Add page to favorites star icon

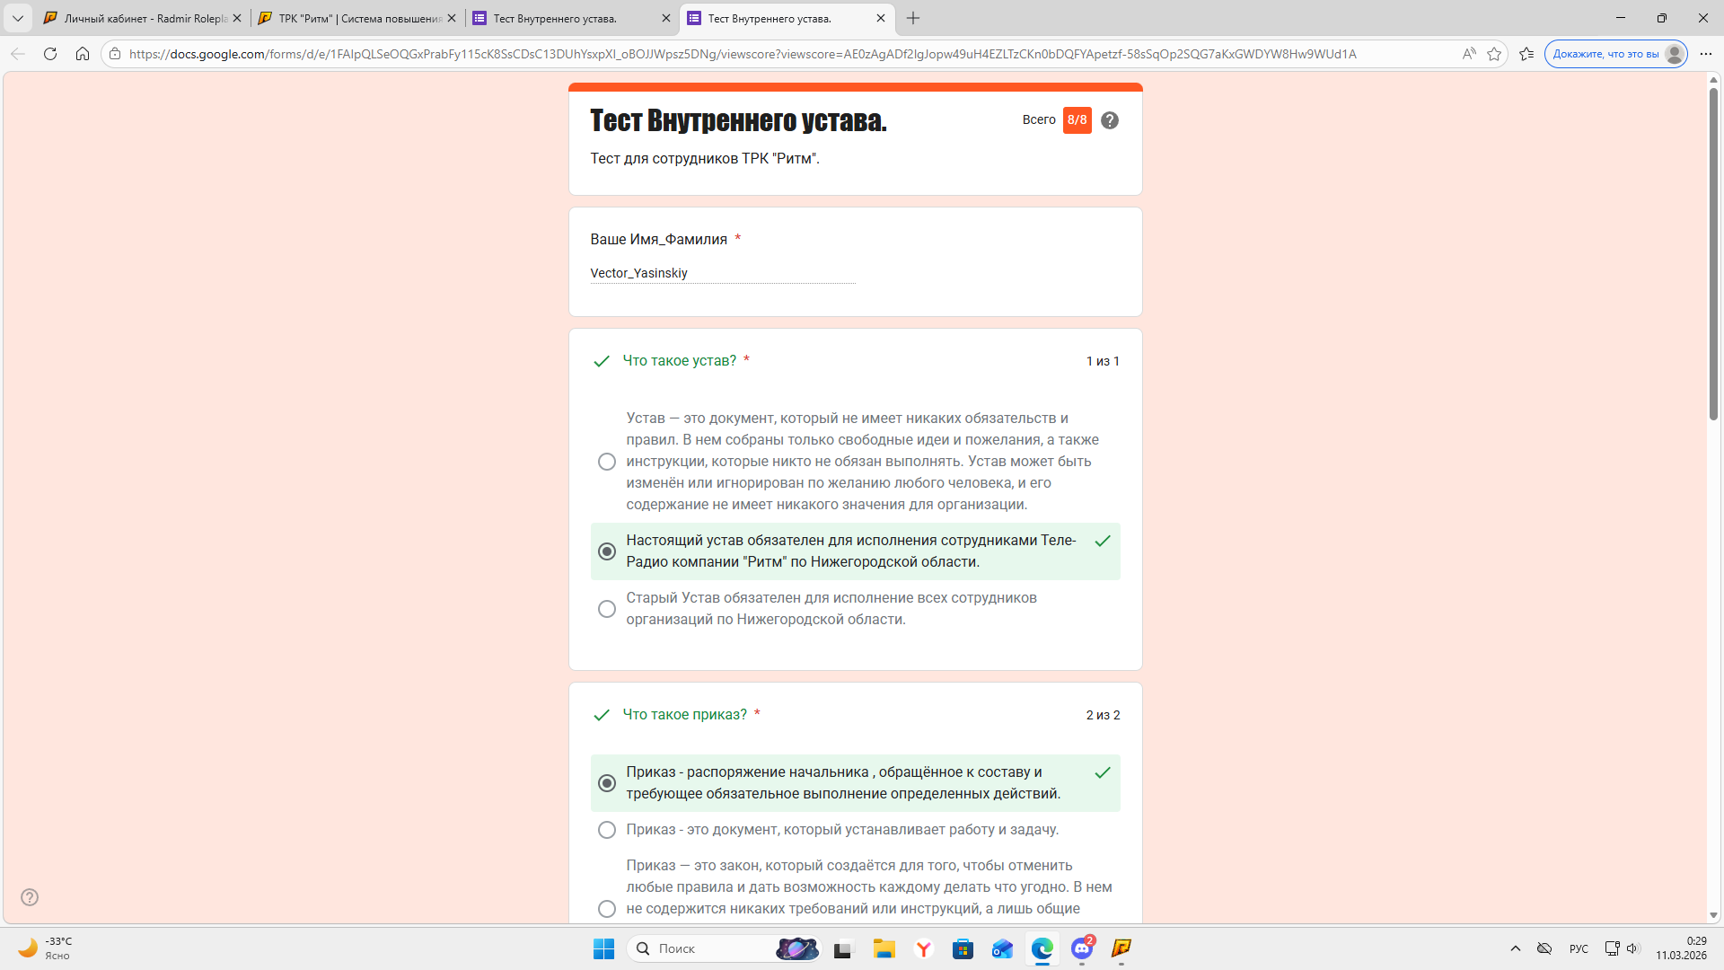[x=1494, y=54]
